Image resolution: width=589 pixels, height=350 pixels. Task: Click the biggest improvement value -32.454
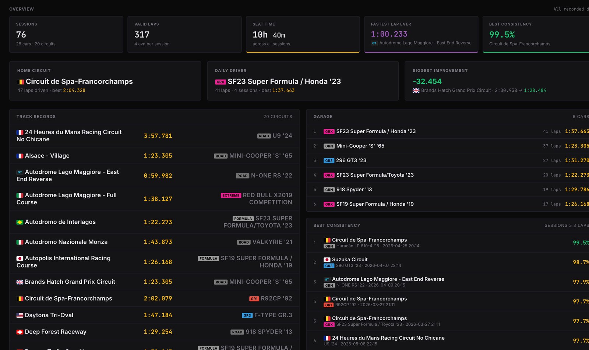(x=427, y=82)
